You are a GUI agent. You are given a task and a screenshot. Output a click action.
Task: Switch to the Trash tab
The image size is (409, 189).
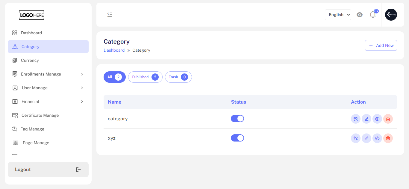coord(178,77)
